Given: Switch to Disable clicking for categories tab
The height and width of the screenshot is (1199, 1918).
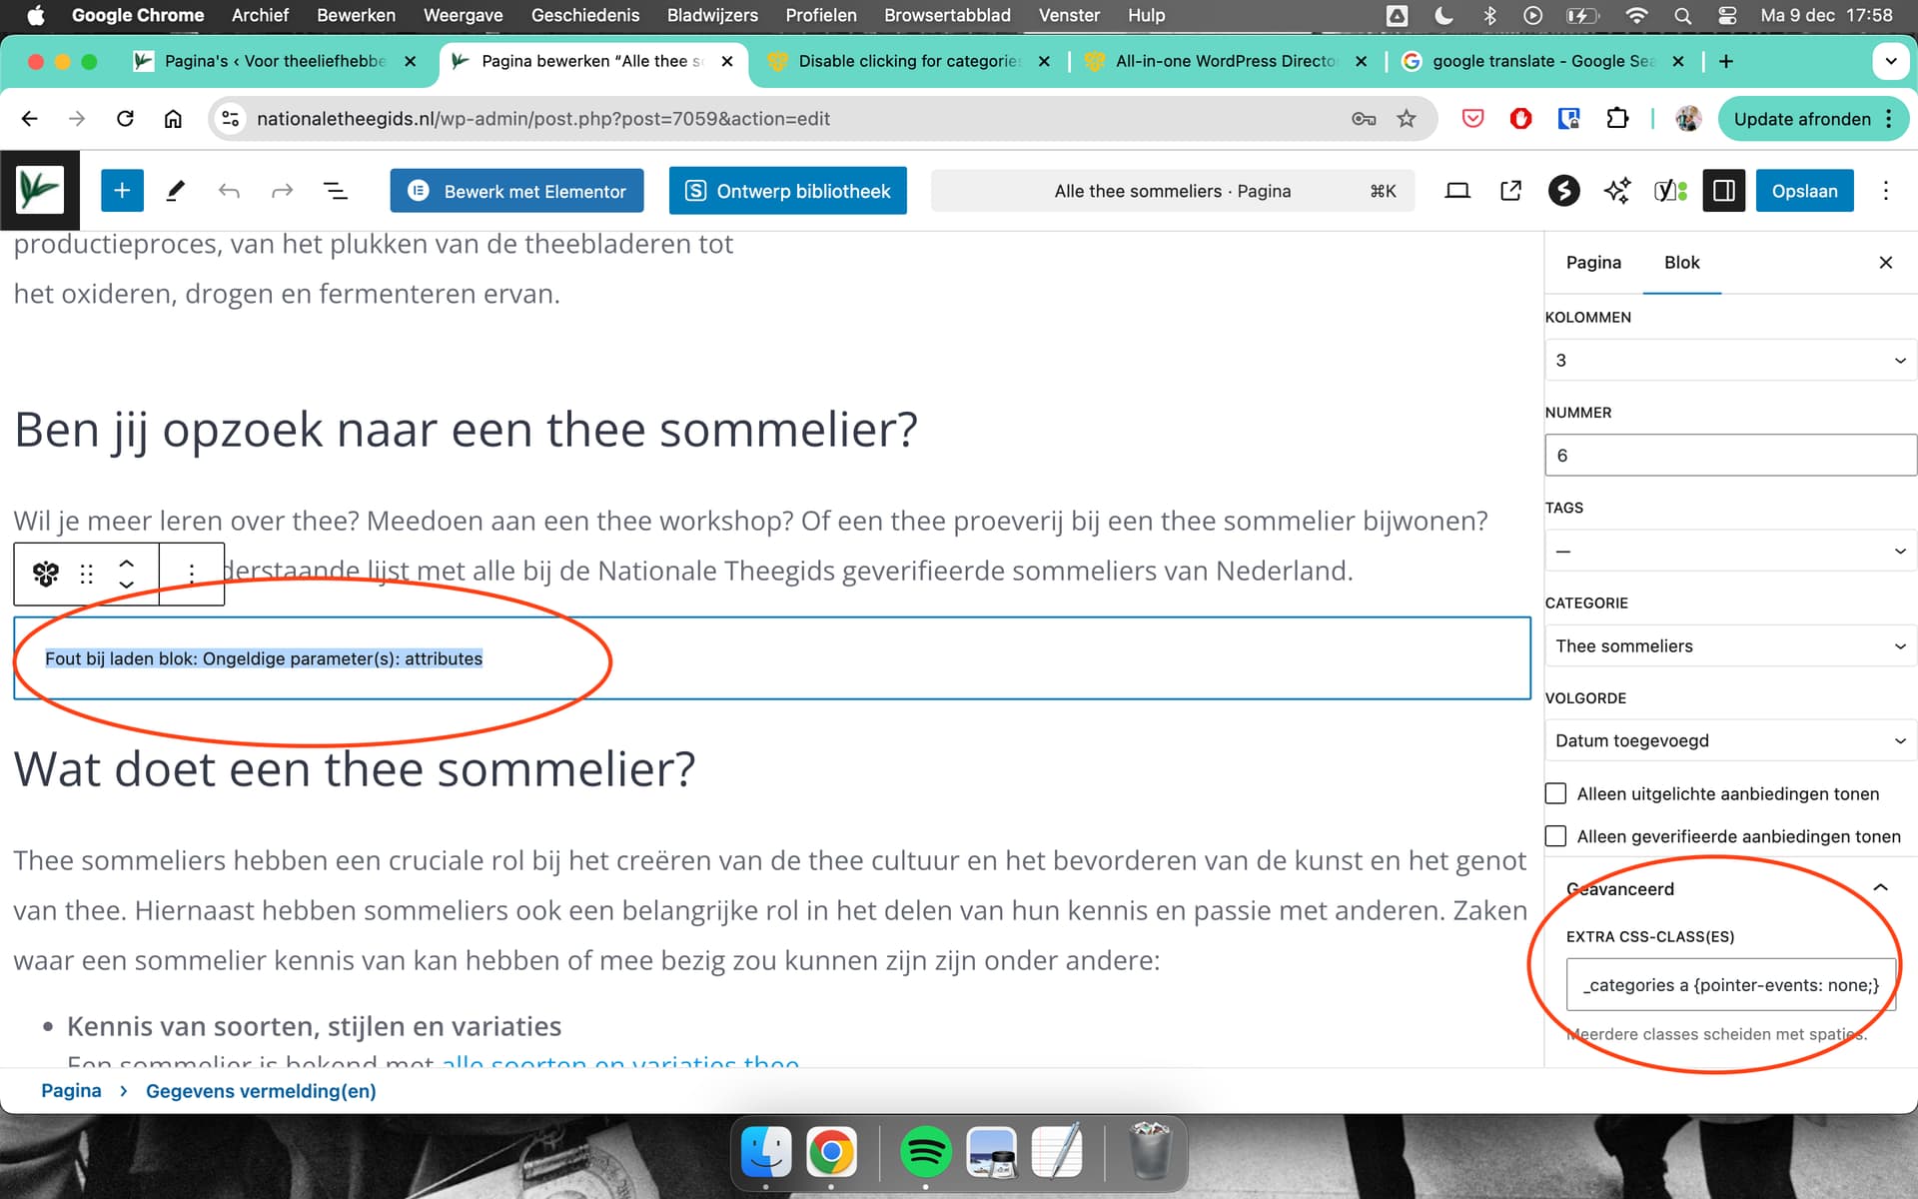Looking at the screenshot, I should [x=908, y=61].
